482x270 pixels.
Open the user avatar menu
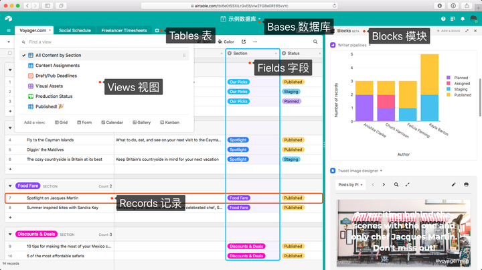(473, 19)
